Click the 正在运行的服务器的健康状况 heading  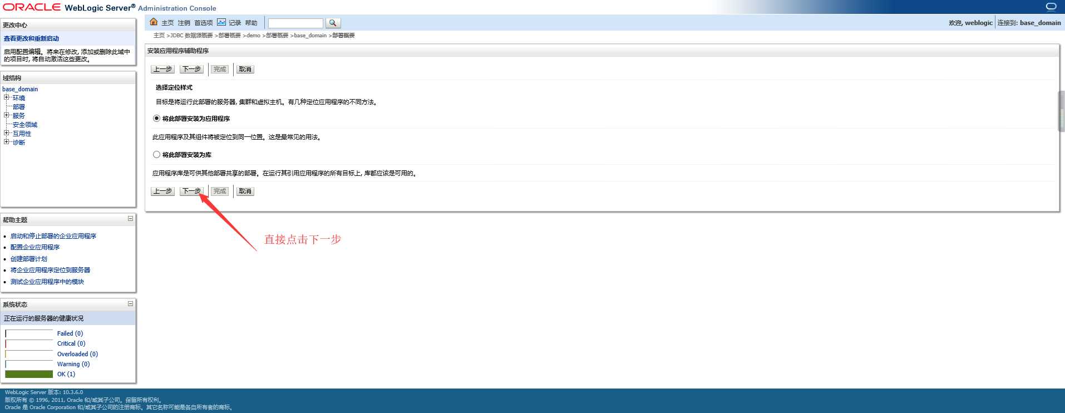(43, 318)
